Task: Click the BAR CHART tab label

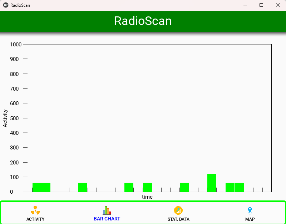Action: pyautogui.click(x=107, y=219)
